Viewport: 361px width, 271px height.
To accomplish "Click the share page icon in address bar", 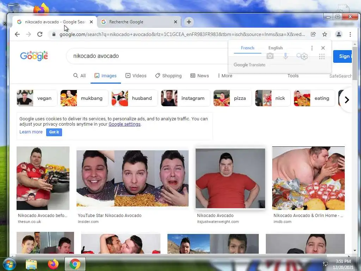I will click(313, 34).
